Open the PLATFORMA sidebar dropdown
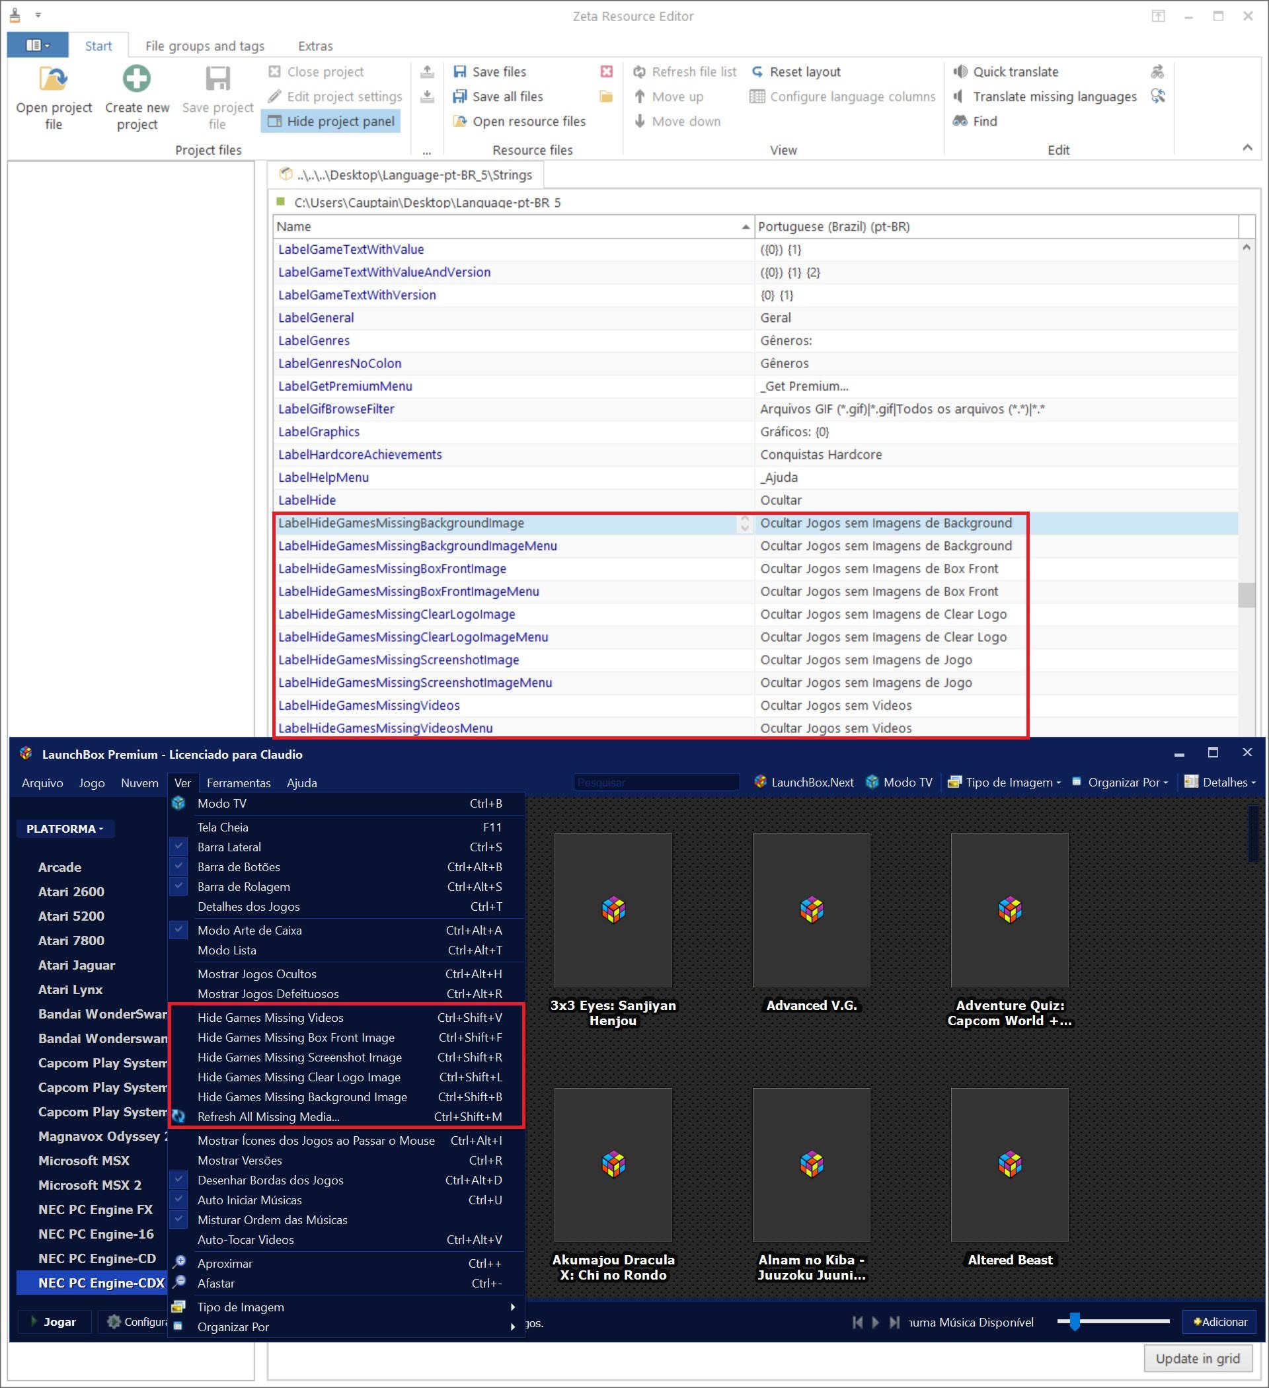1269x1388 pixels. 65,829
